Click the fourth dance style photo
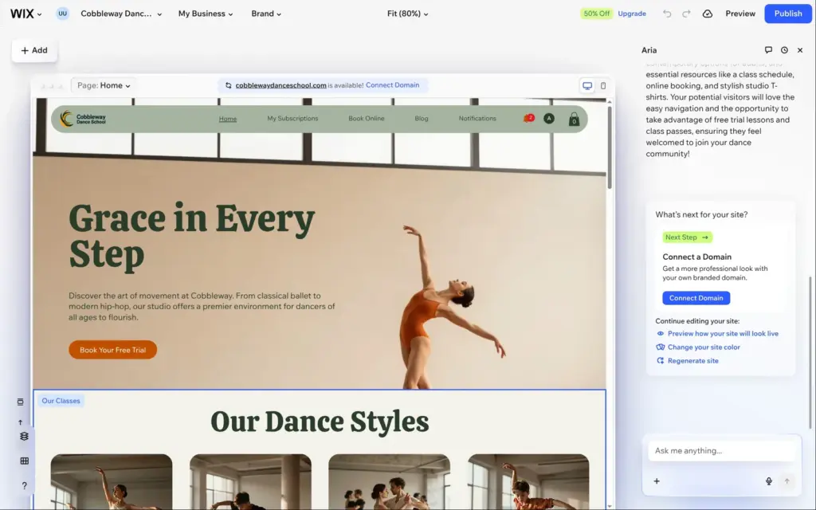Image resolution: width=816 pixels, height=510 pixels. click(528, 481)
